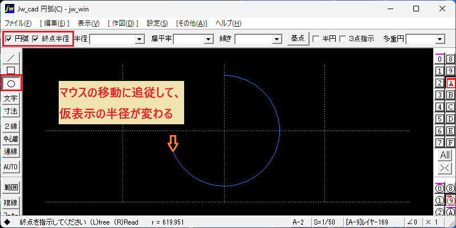This screenshot has width=456, height=228.
Task: Select layer E in upper panel
Action: pos(450,131)
